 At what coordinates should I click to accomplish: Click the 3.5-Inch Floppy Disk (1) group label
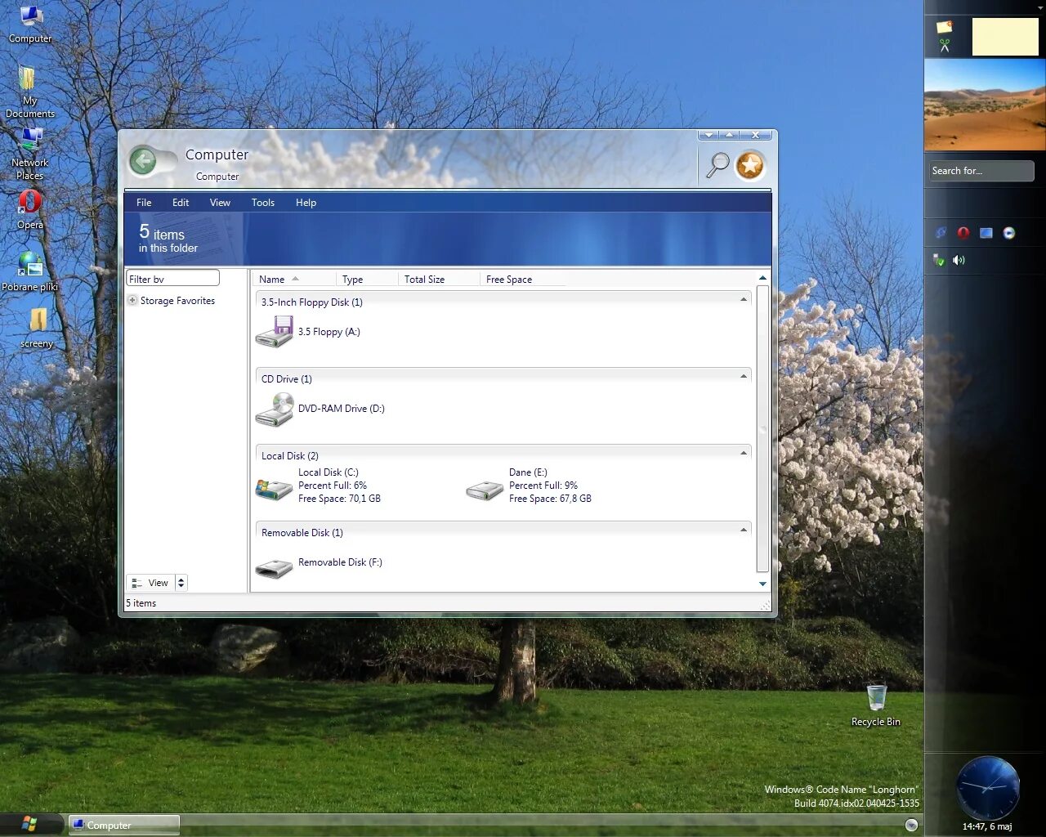coord(312,302)
